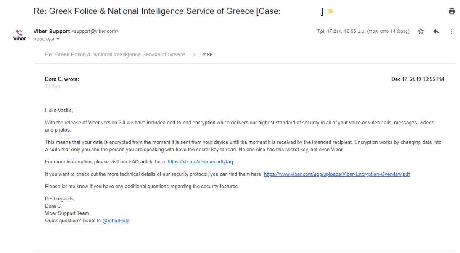This screenshot has height=253, width=460.
Task: Star the Viber Support email
Action: 421,32
